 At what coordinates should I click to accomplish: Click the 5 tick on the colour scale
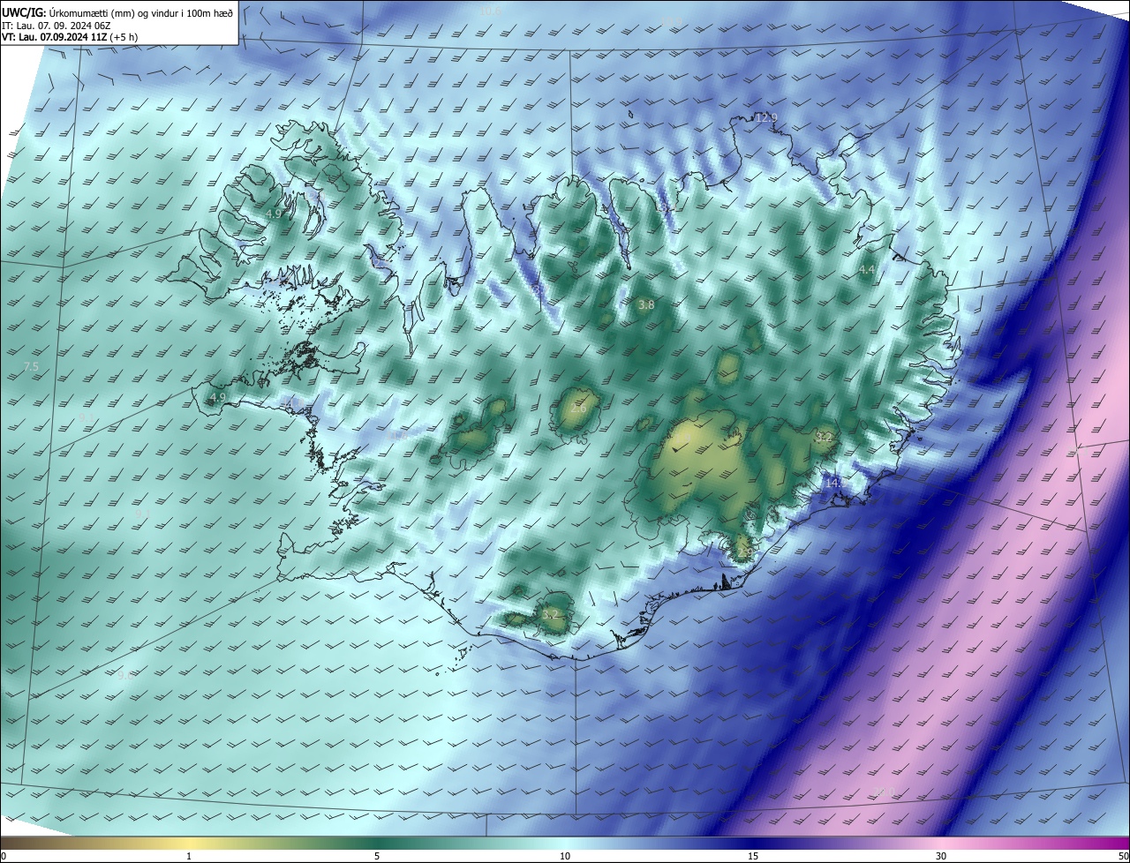[x=377, y=856]
